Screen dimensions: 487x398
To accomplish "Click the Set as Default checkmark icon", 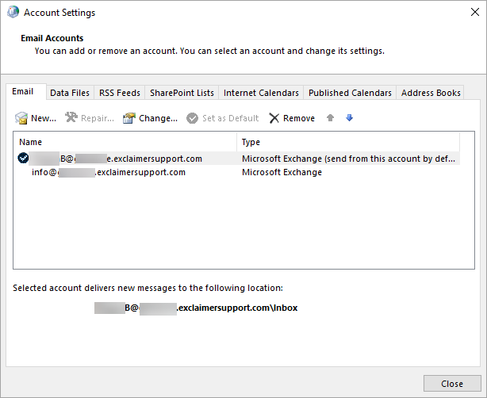I will click(x=193, y=118).
